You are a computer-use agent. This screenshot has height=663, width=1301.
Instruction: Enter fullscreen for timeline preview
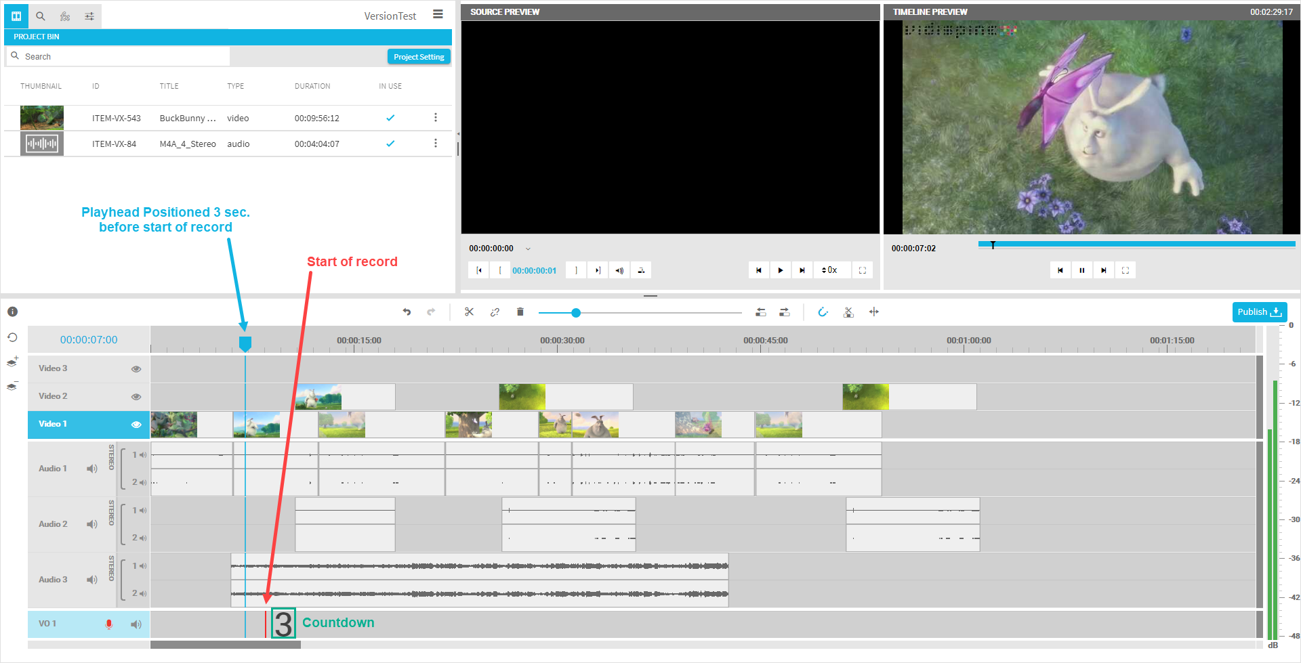coord(1126,270)
